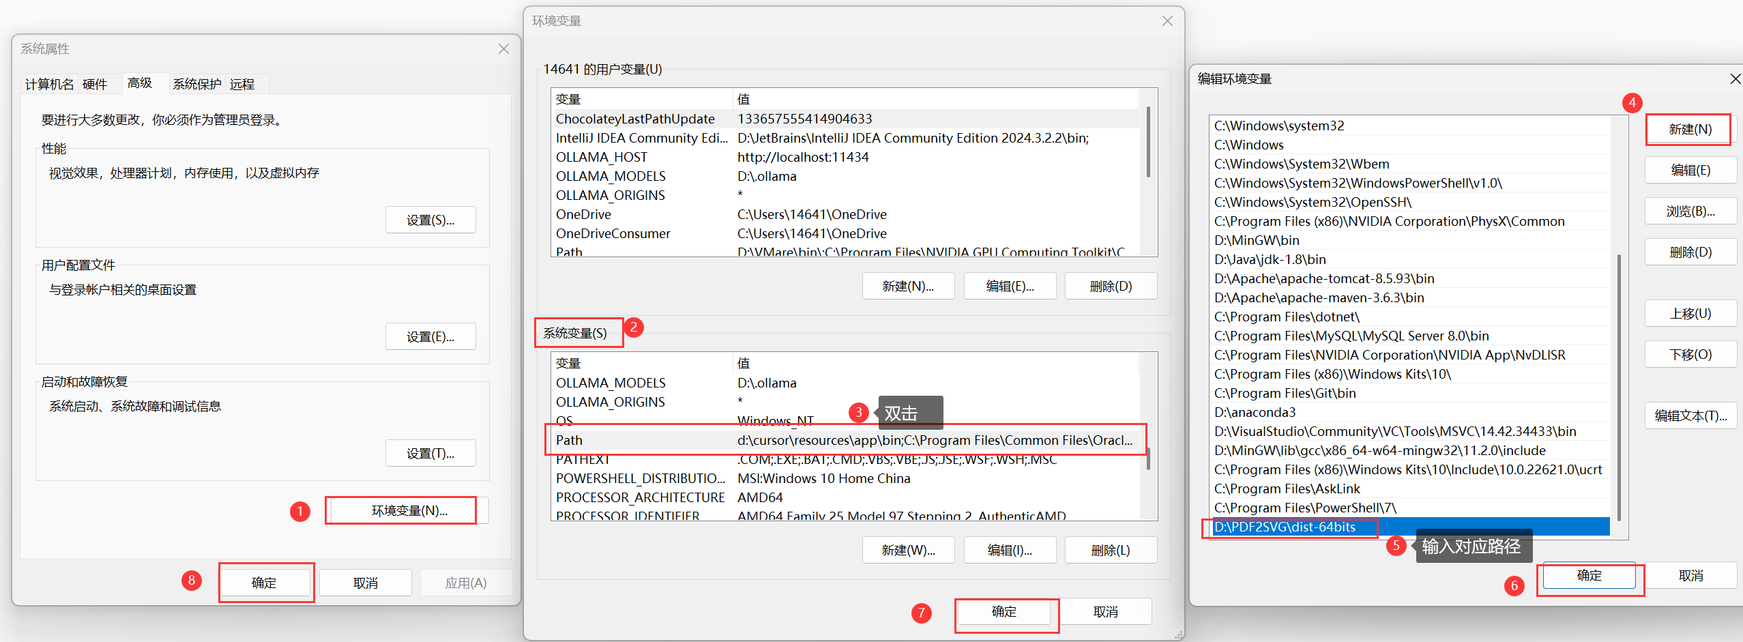Select the D:\Java\jdk-1.8\bin path entry
Viewport: 1743px width, 642px height.
[x=1410, y=259]
